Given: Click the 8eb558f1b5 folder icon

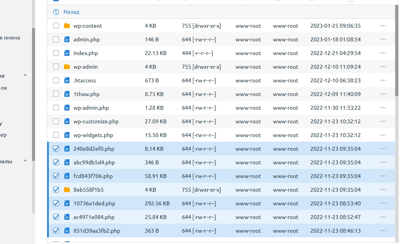Looking at the screenshot, I should click(x=67, y=190).
